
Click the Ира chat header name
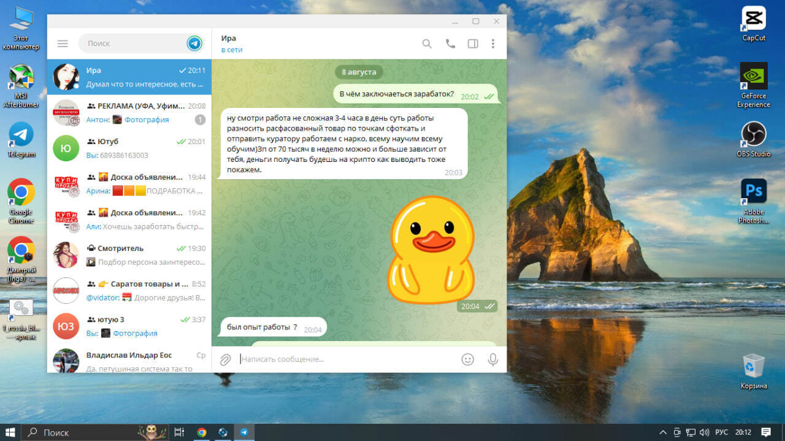point(229,39)
